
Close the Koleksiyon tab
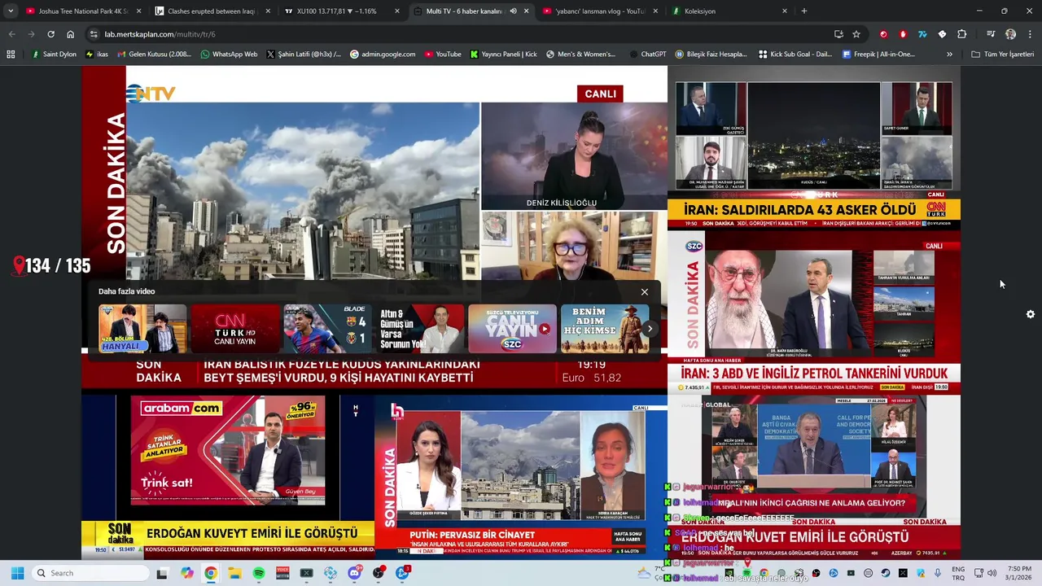(x=785, y=11)
